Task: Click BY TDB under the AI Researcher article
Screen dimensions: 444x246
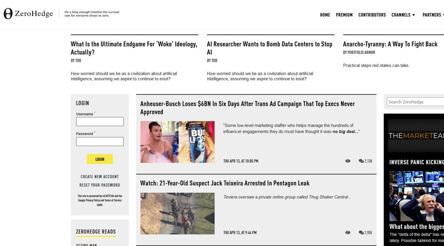Action: pos(212,61)
